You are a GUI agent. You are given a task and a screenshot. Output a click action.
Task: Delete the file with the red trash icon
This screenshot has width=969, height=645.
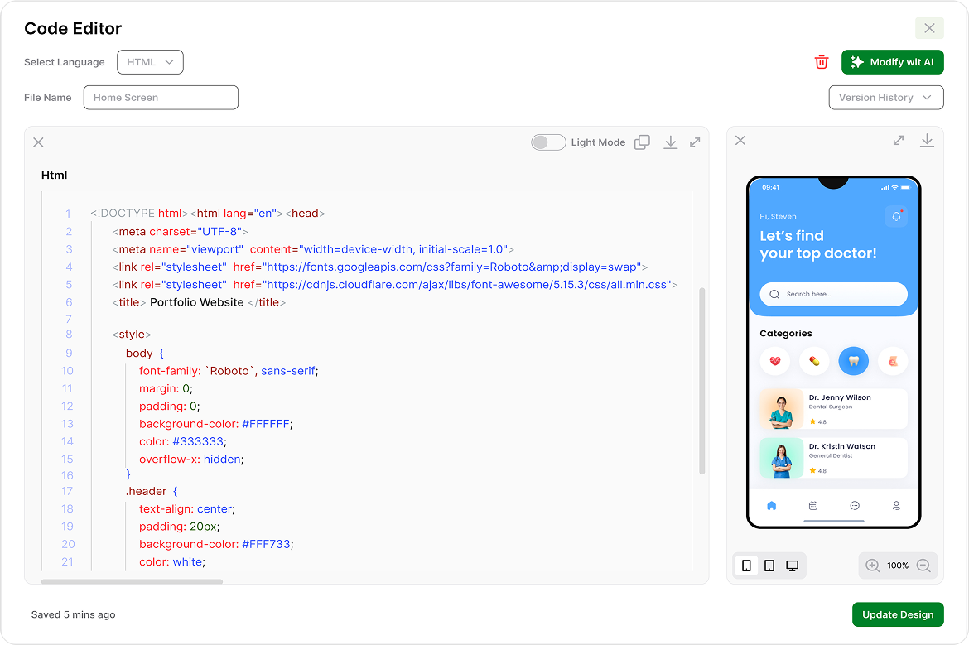click(822, 62)
